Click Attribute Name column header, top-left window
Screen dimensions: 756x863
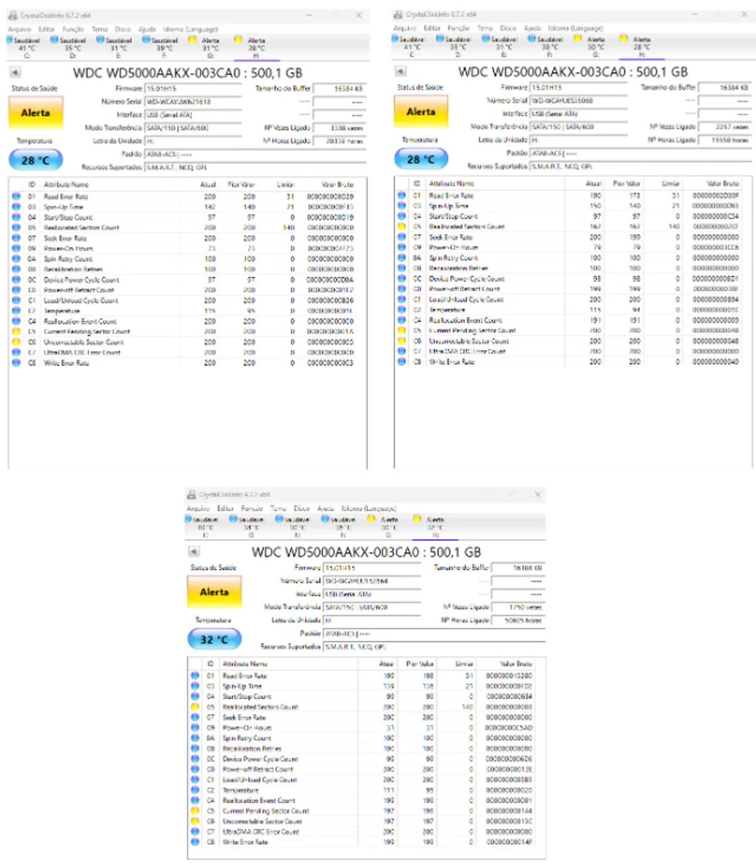pyautogui.click(x=66, y=184)
